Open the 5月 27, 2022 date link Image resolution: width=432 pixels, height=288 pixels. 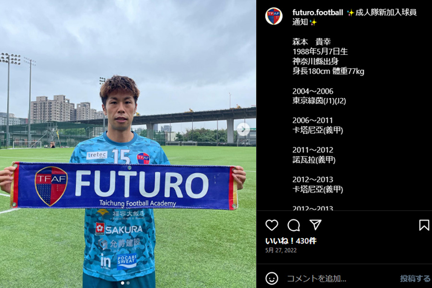click(x=281, y=250)
